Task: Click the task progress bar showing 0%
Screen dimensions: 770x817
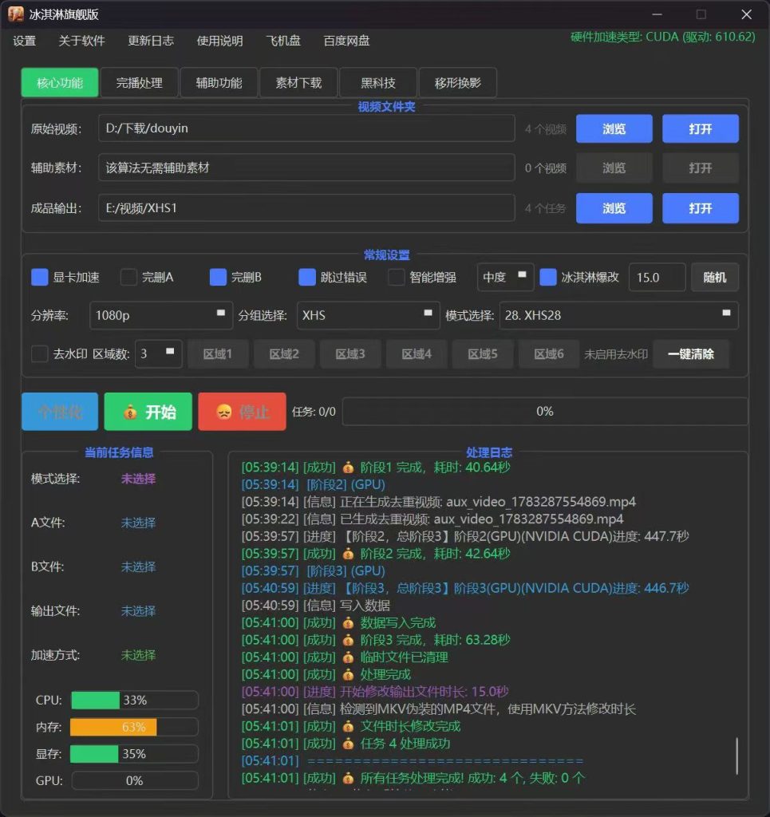Action: (545, 412)
